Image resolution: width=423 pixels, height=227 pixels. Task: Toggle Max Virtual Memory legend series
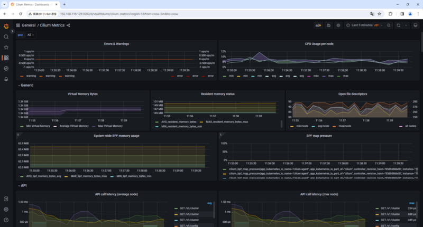tap(110, 126)
